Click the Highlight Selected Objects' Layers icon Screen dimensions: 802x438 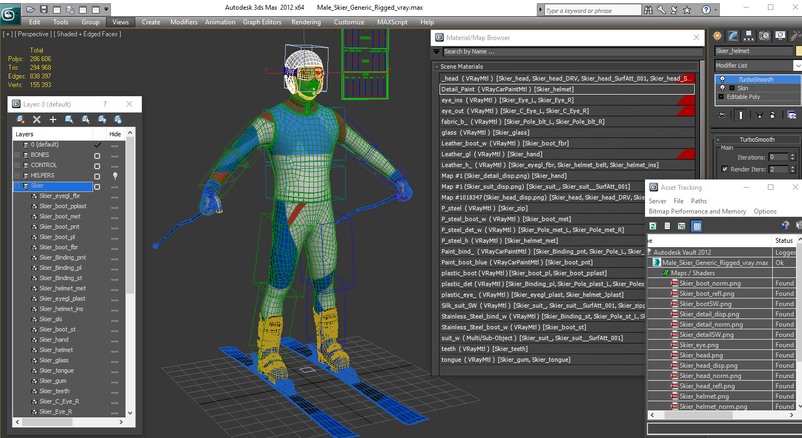point(86,120)
